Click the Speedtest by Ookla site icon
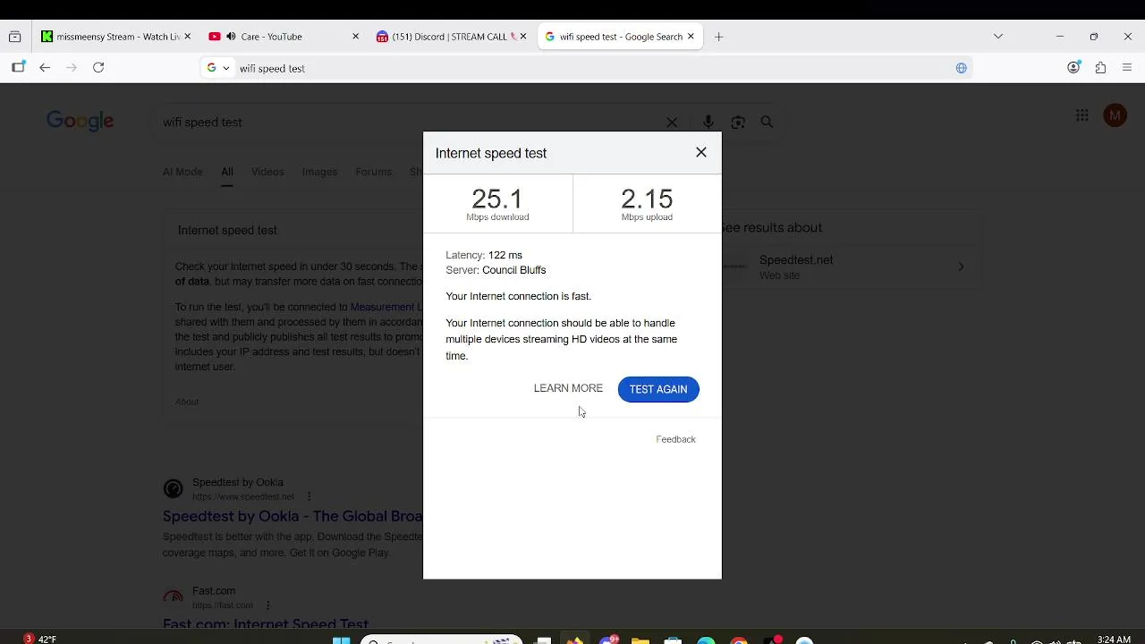Image resolution: width=1145 pixels, height=644 pixels. (173, 488)
